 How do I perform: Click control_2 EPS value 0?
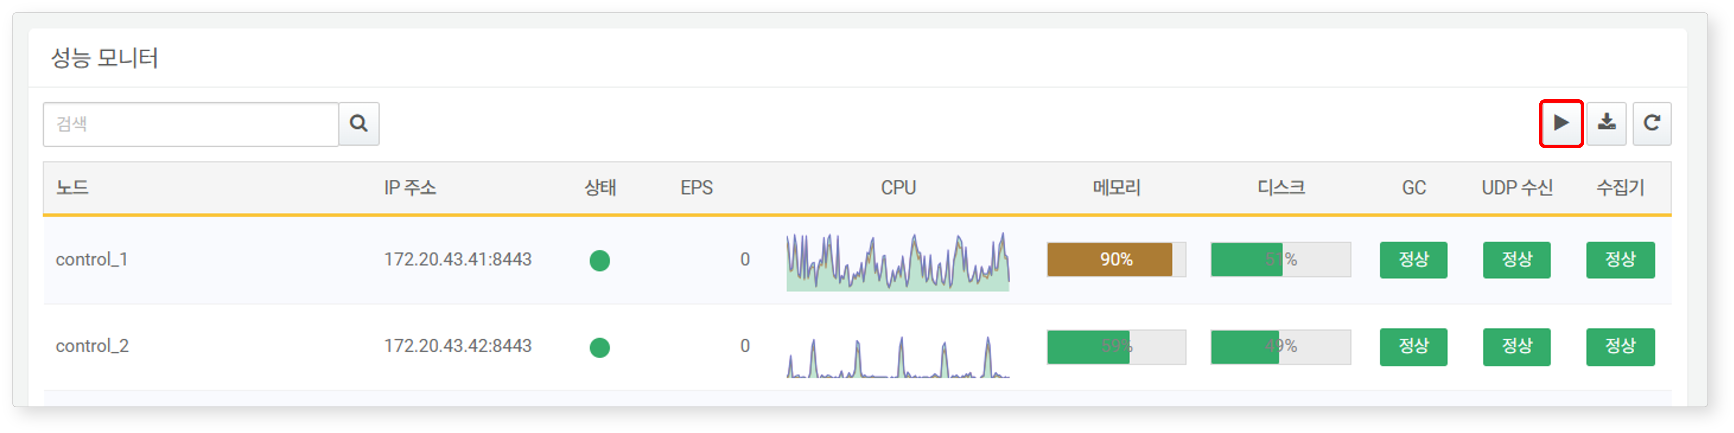[x=744, y=346]
